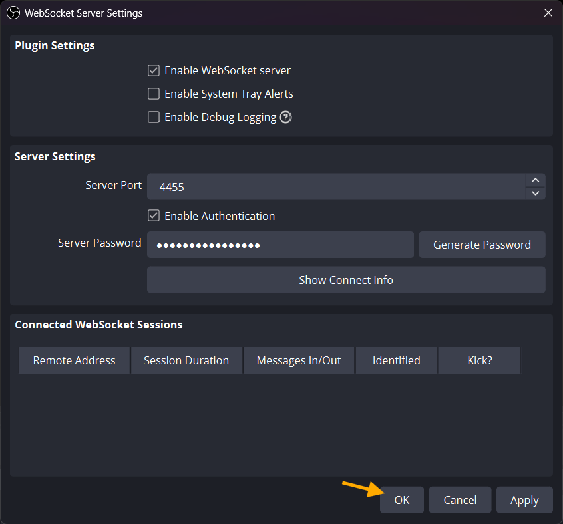Sort by Remote Address column header
563x524 pixels.
[74, 360]
